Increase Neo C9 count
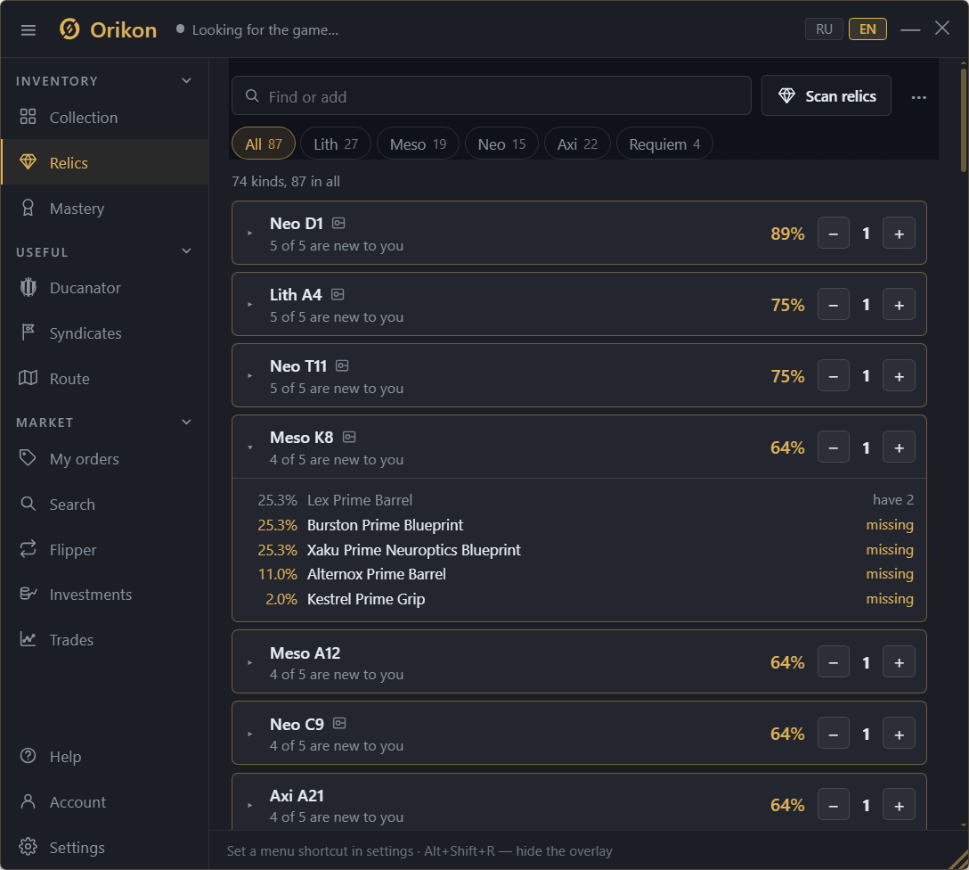The height and width of the screenshot is (870, 969). [x=899, y=734]
